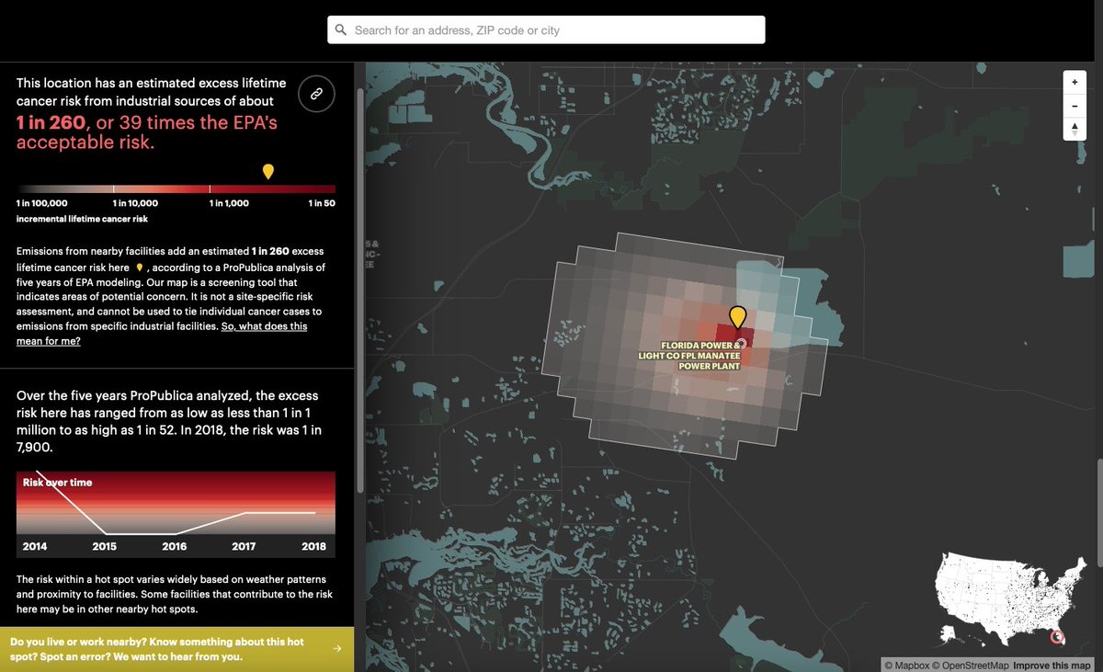Click the "1 in 50" scale label
The width and height of the screenshot is (1103, 672).
322,203
